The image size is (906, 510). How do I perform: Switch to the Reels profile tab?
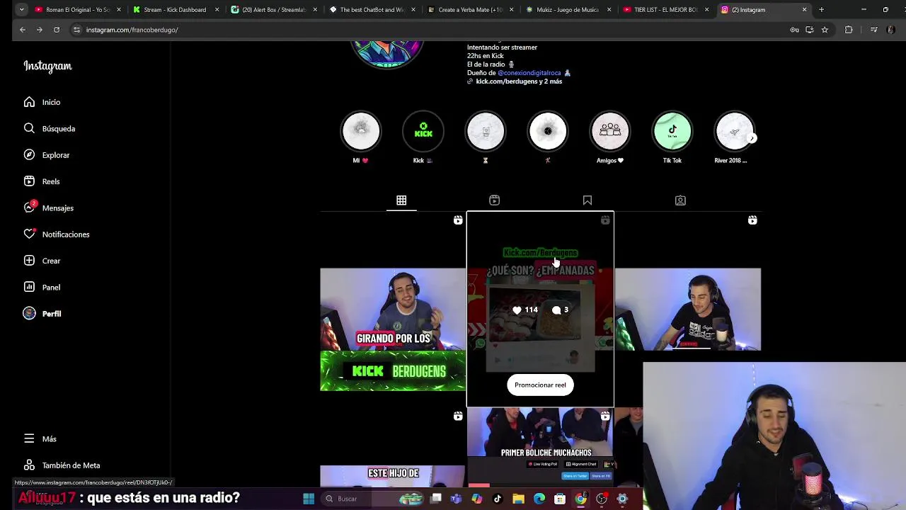[494, 200]
